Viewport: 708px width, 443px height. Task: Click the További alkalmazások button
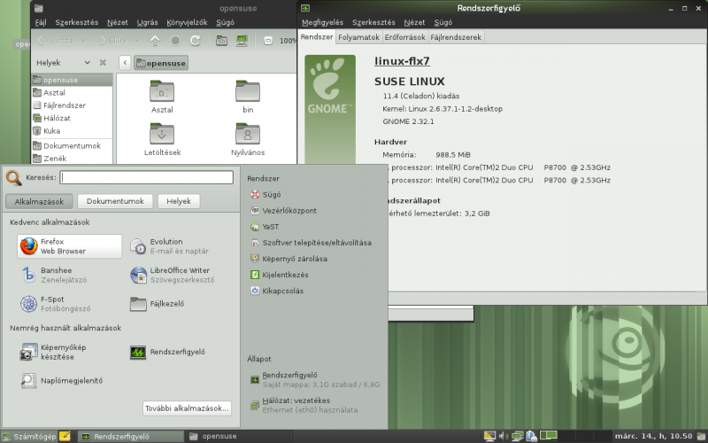coord(187,408)
